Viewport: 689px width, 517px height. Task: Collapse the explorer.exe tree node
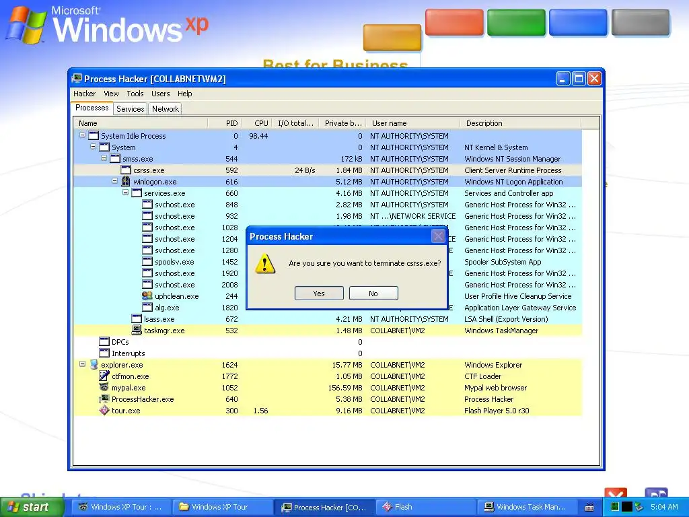tap(83, 364)
